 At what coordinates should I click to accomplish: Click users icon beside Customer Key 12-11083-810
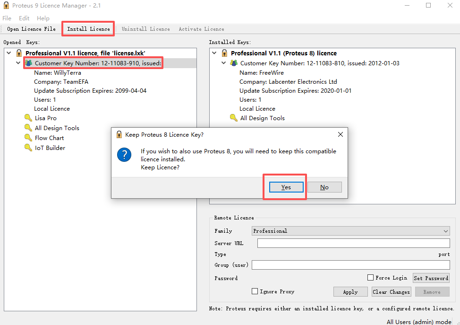click(x=234, y=63)
